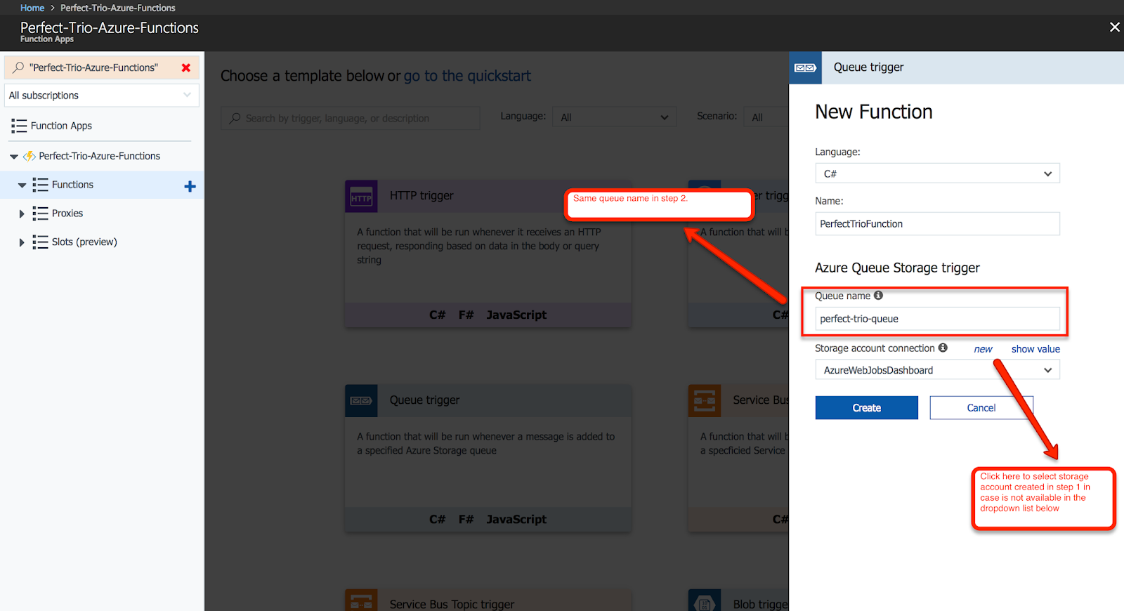Select Slots (preview) in sidebar tree

click(84, 242)
